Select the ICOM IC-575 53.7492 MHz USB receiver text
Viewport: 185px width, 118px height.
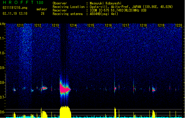(118, 10)
